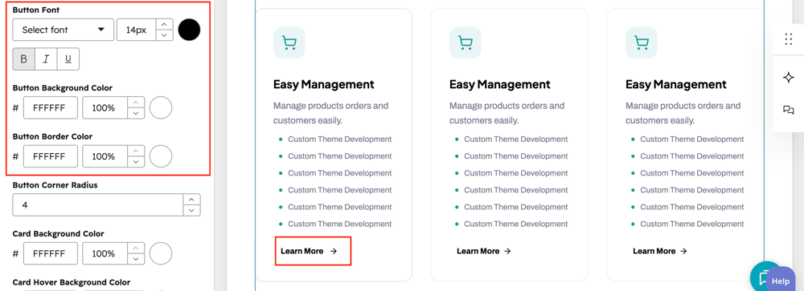The width and height of the screenshot is (804, 291).
Task: Select the second card's Easy Management heading
Action: point(500,84)
